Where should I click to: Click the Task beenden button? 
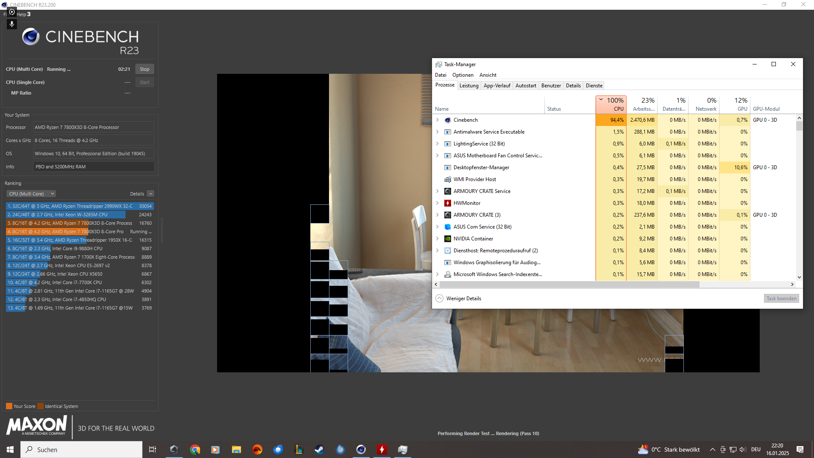(781, 299)
